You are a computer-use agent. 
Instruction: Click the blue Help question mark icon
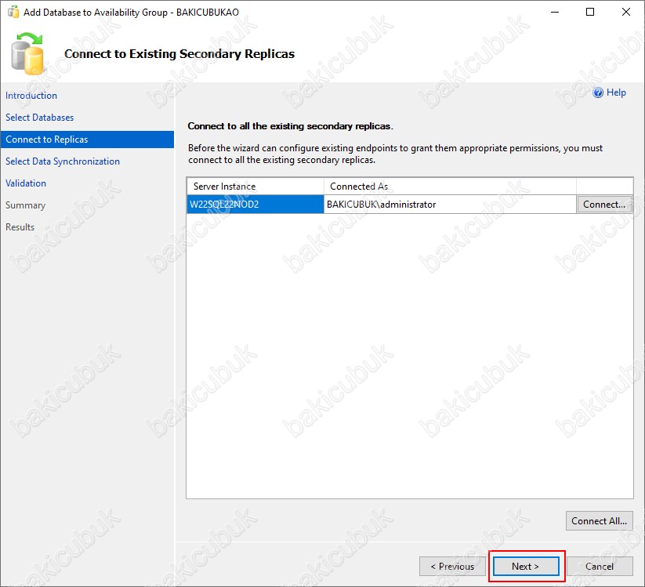point(598,92)
